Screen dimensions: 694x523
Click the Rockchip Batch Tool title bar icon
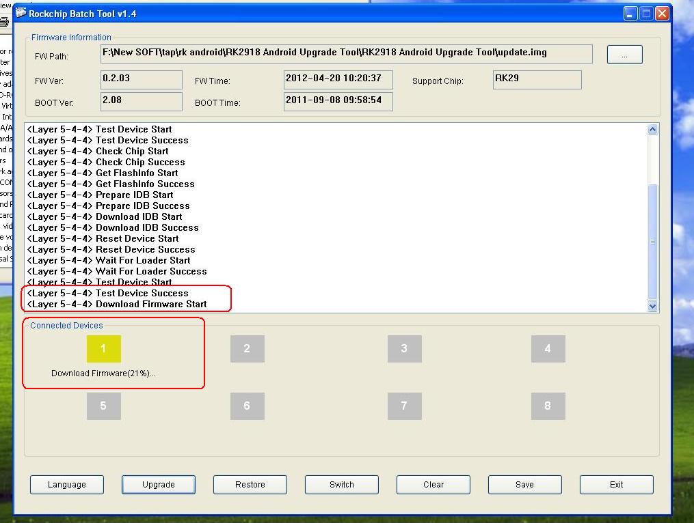click(21, 13)
